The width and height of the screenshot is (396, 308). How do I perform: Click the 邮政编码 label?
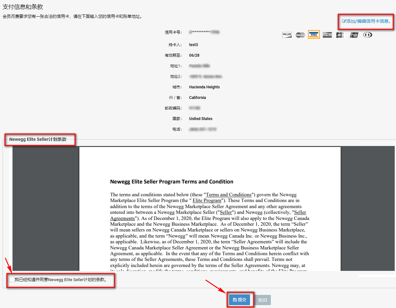click(x=173, y=108)
